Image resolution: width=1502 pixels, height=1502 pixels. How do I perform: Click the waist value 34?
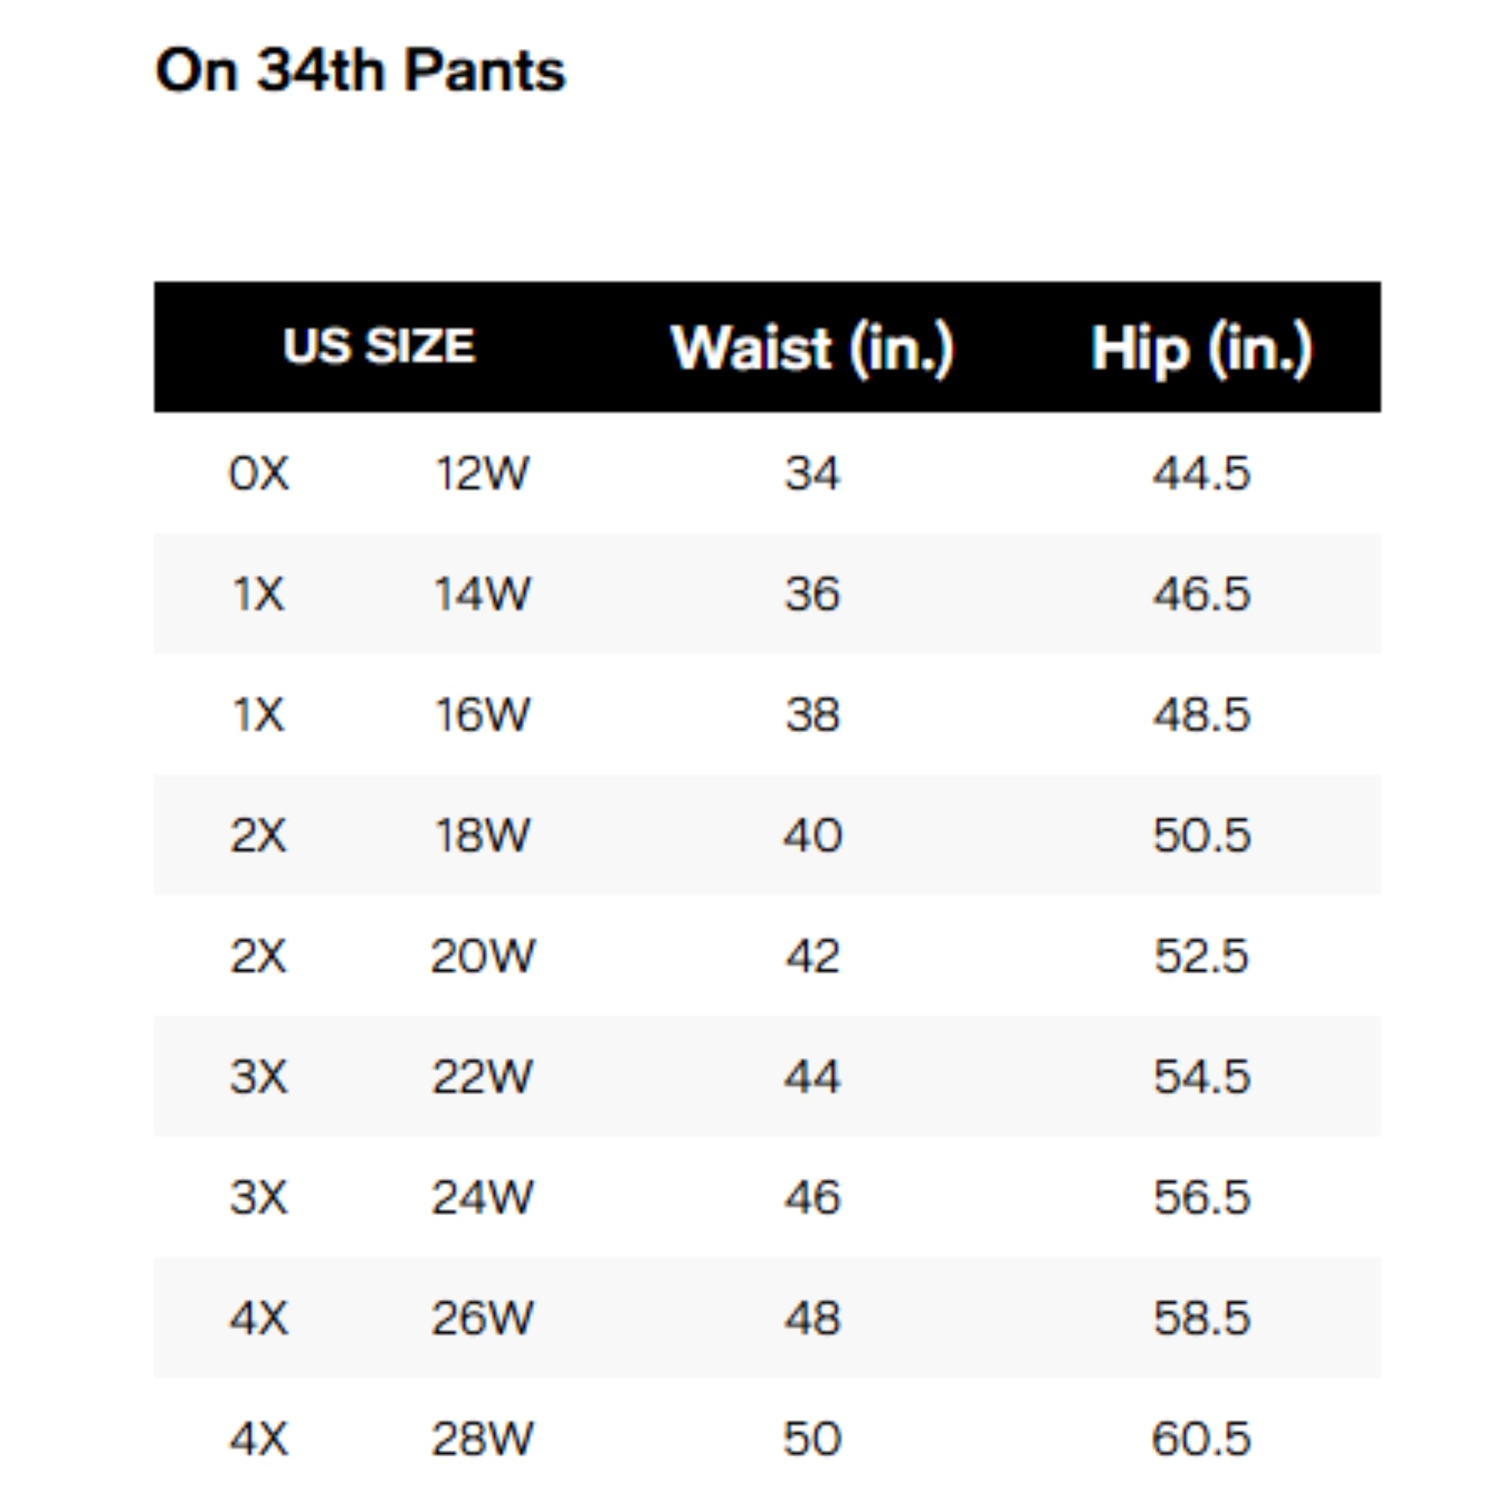coord(812,472)
